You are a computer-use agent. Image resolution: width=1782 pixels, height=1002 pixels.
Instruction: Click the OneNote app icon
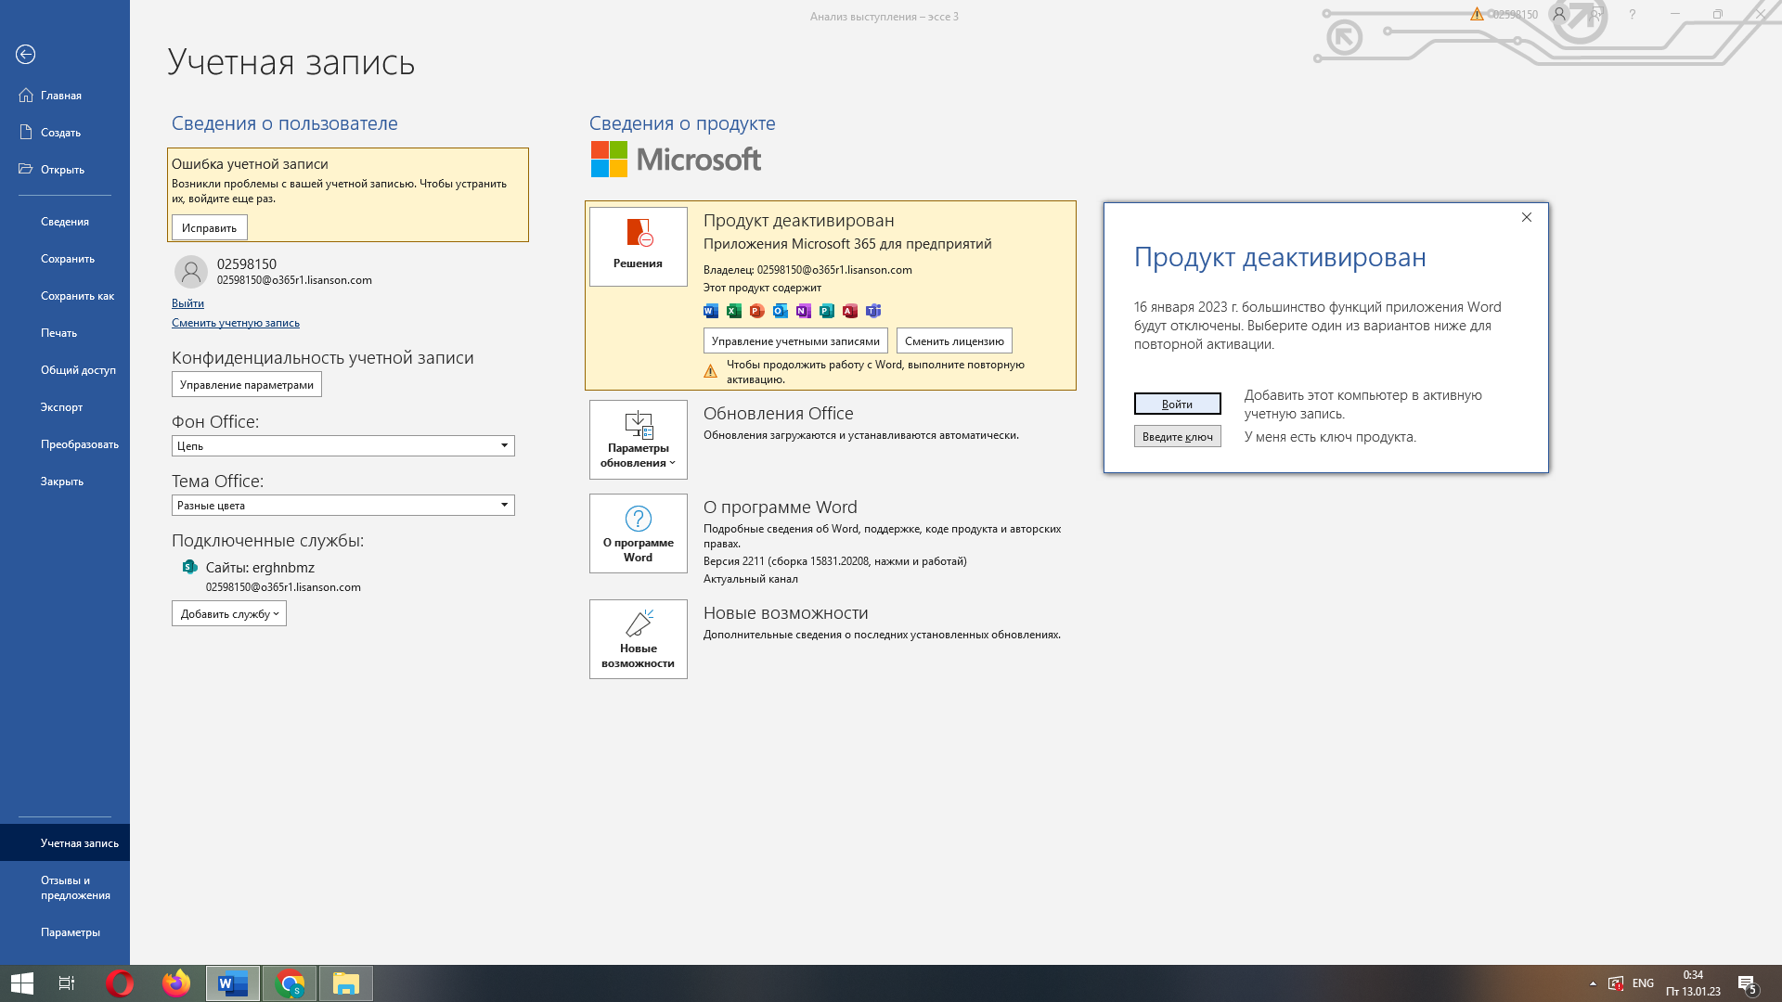point(804,311)
